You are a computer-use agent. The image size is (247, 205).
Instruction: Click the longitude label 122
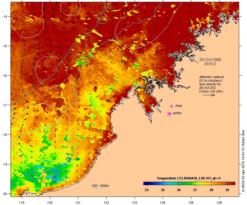pyautogui.click(x=106, y=203)
